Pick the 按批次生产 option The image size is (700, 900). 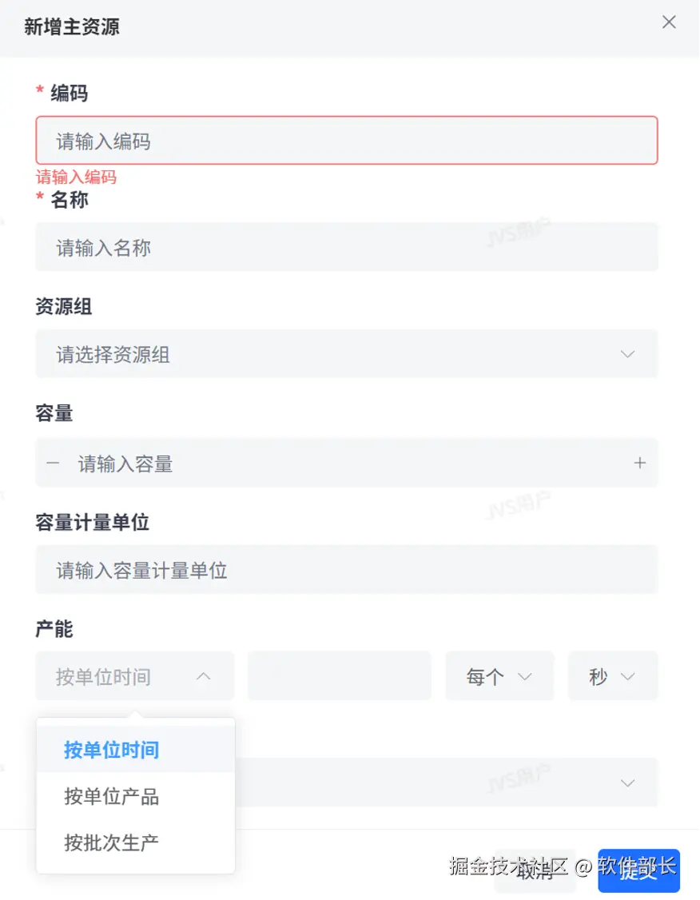[112, 842]
